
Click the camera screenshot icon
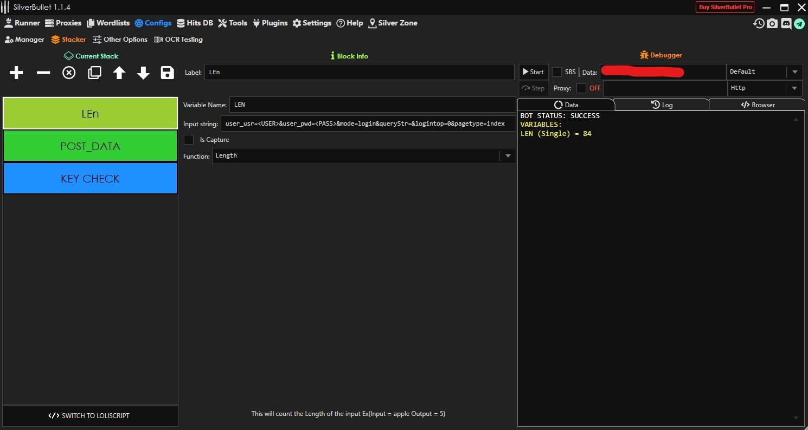(772, 23)
